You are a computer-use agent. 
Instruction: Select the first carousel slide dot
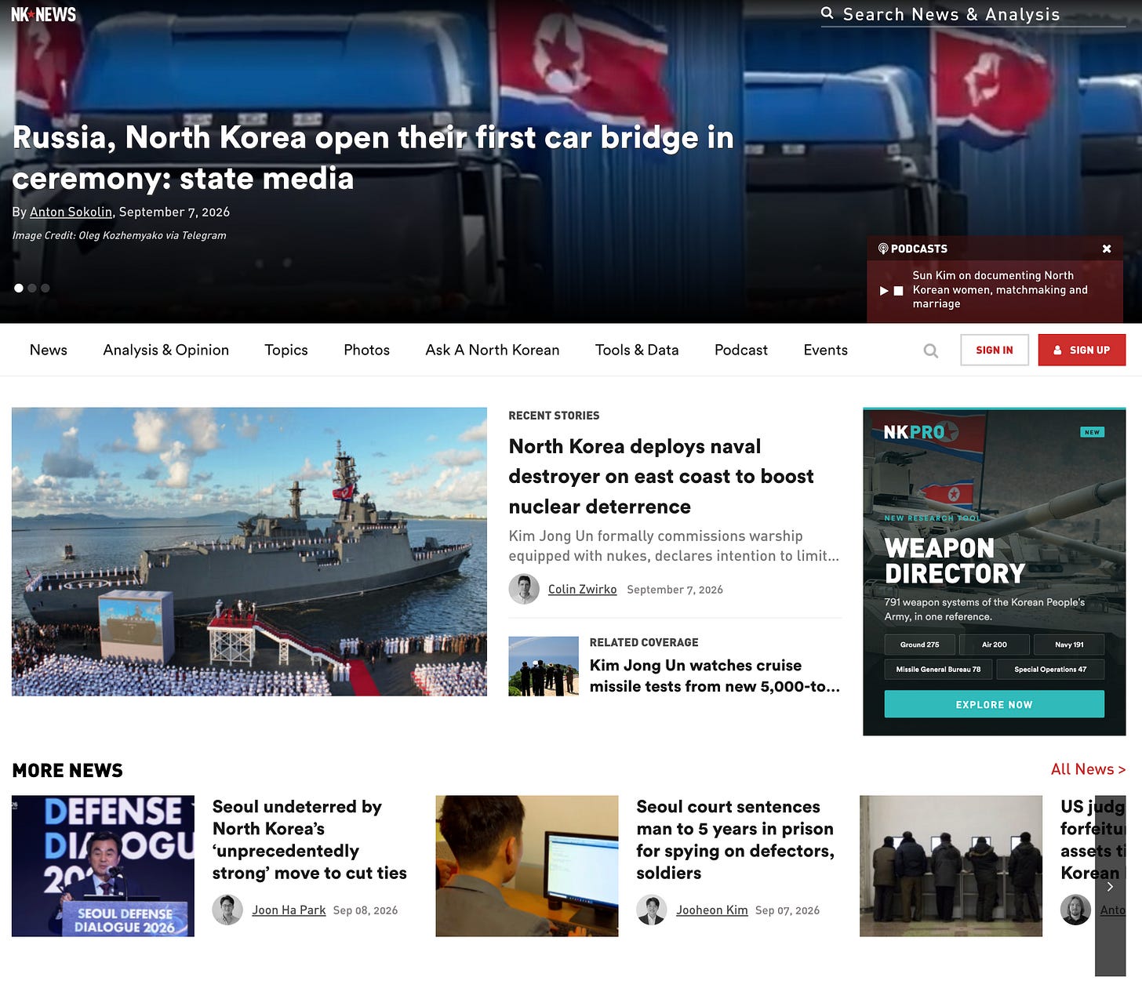coord(19,288)
